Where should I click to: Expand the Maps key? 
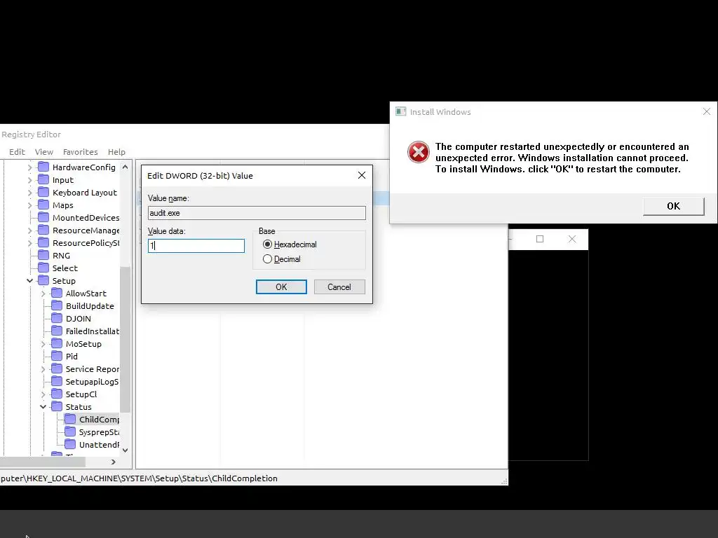coord(29,205)
